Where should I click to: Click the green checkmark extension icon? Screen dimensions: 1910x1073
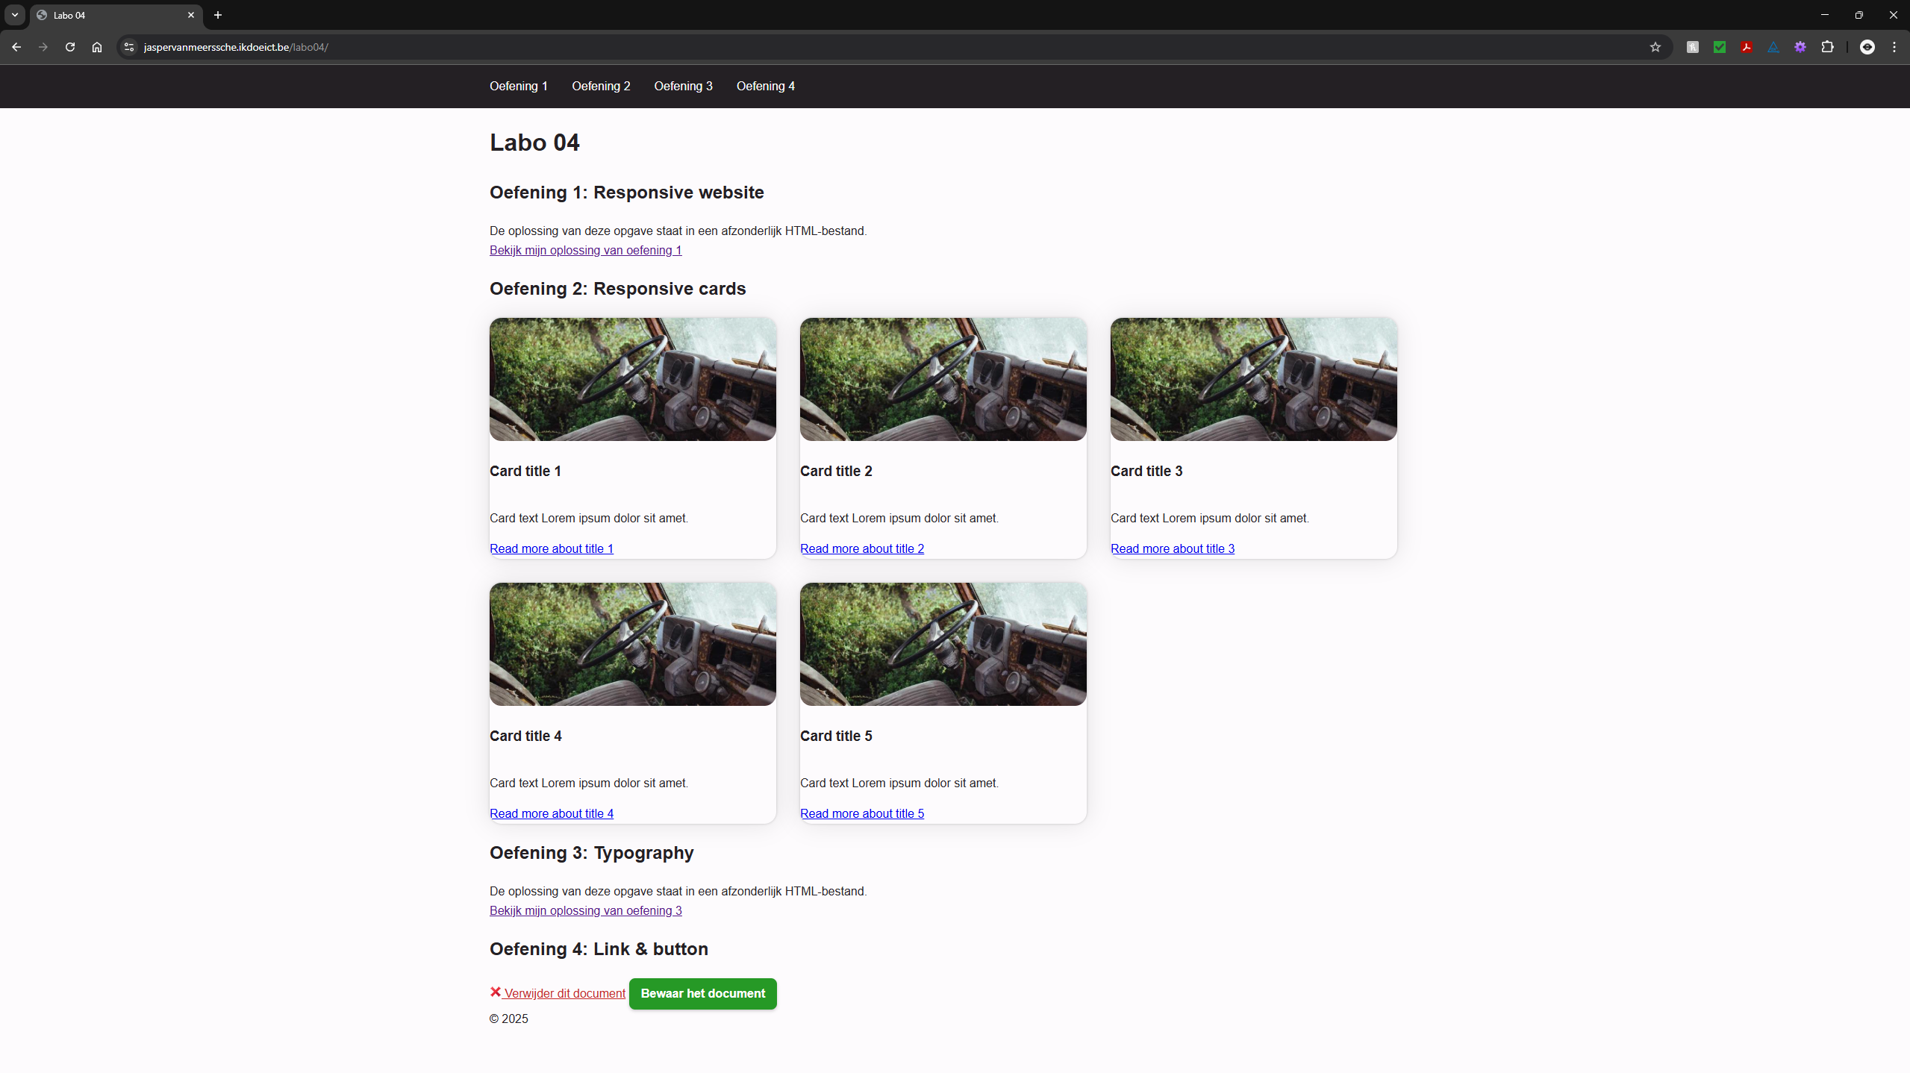1719,47
